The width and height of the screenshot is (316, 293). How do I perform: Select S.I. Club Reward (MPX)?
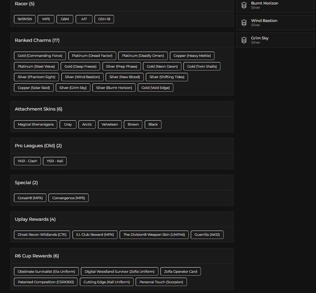click(x=95, y=235)
